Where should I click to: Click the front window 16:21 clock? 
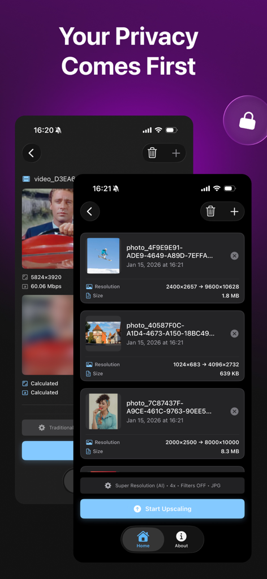click(x=102, y=189)
